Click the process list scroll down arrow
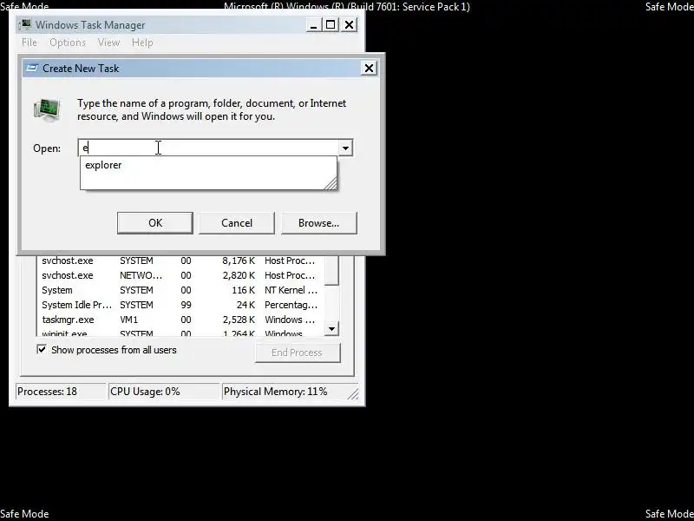 point(332,329)
